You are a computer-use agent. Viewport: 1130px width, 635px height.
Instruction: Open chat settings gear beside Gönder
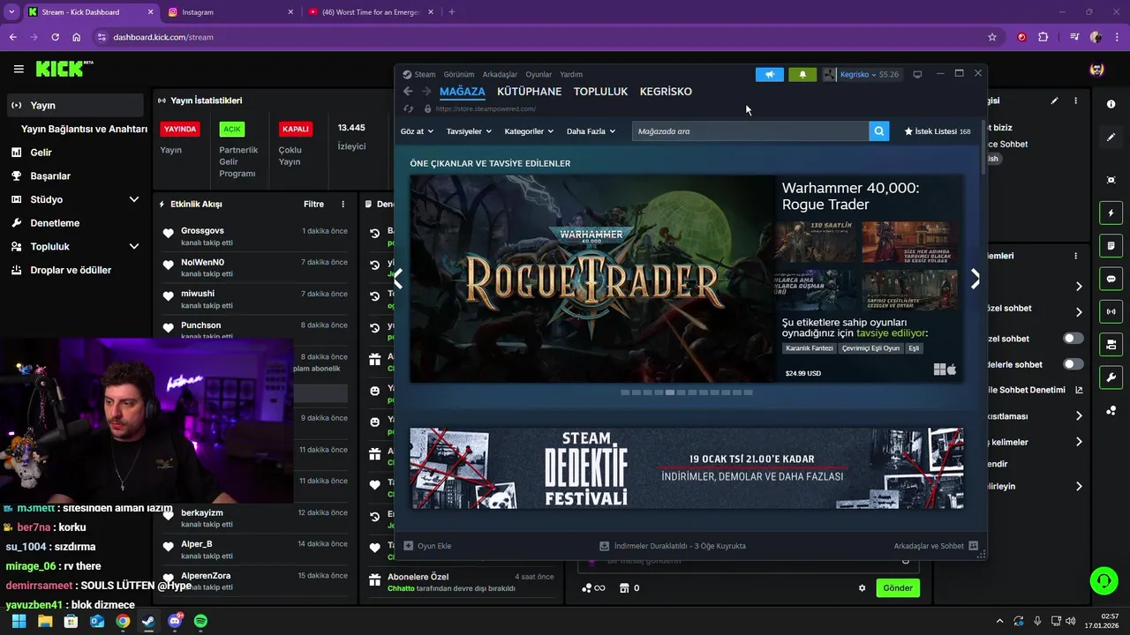[x=863, y=588]
